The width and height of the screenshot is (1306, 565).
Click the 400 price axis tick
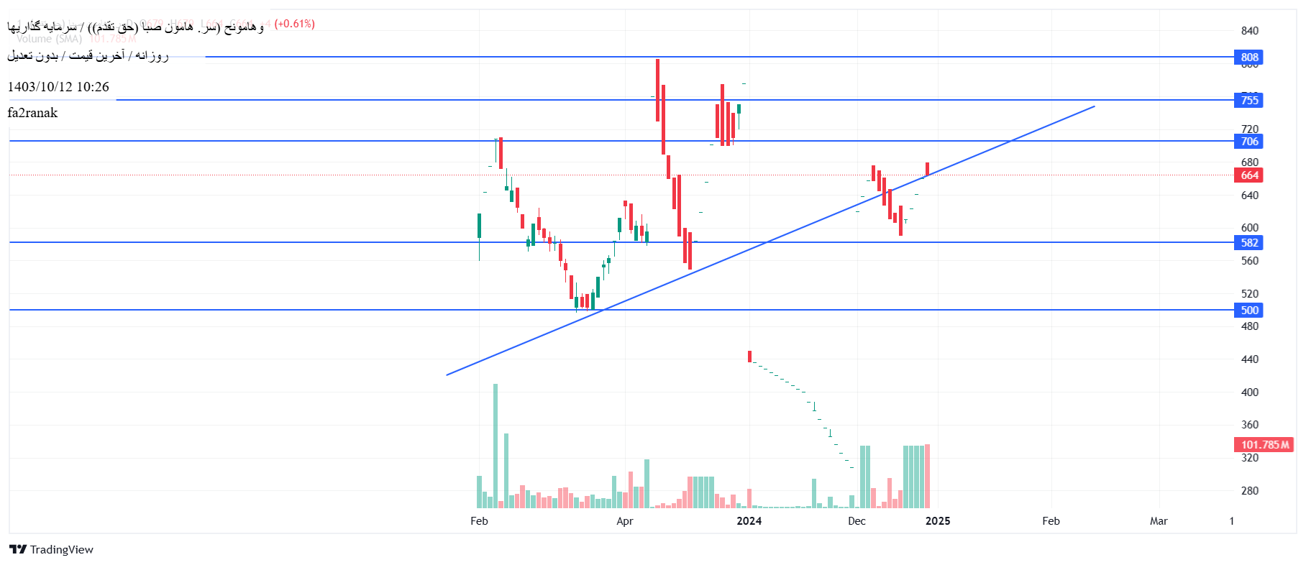click(x=1250, y=392)
